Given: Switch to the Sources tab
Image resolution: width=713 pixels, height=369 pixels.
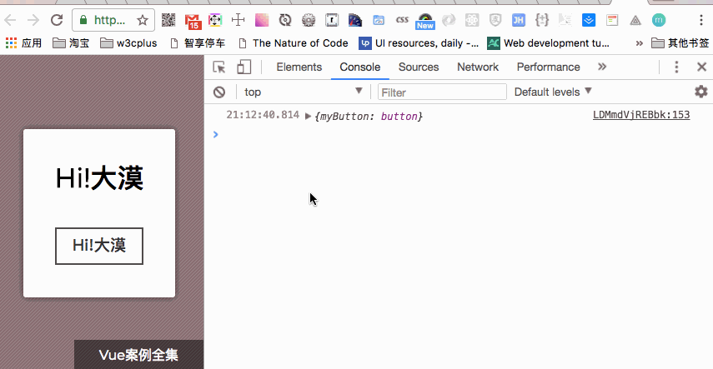Looking at the screenshot, I should point(419,67).
